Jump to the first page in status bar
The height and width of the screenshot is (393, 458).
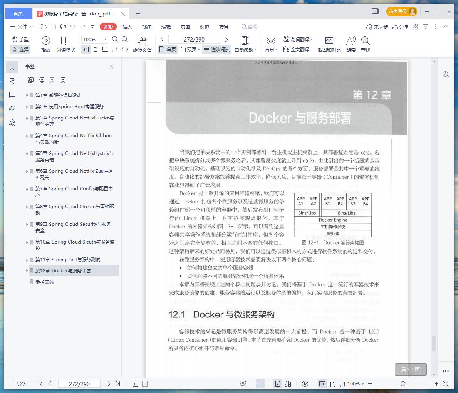pos(40,384)
